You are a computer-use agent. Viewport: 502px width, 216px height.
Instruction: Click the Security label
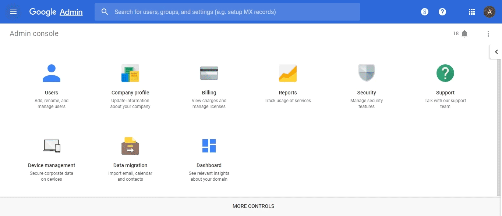click(x=367, y=93)
